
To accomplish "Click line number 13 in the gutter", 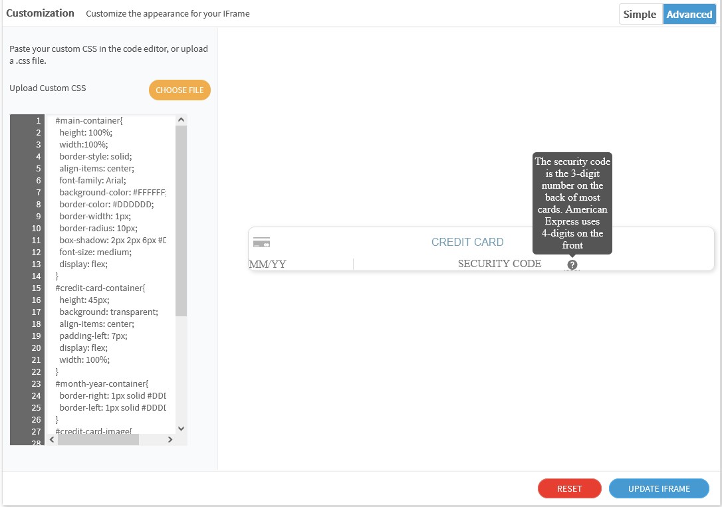I will [x=38, y=264].
